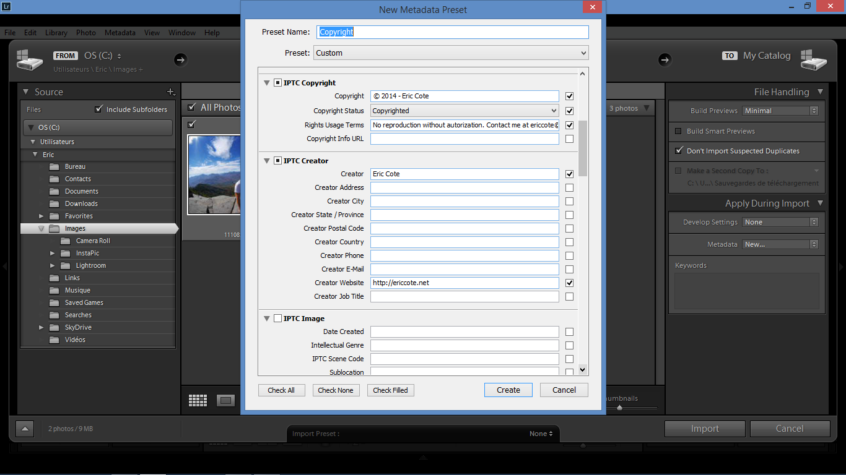Collapse the File Handling panel
Viewport: 846px width, 475px height.
(x=821, y=92)
